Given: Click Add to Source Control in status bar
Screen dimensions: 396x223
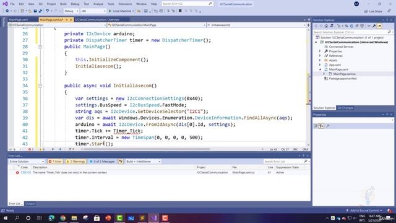Looking at the screenshot, I should [364, 211].
